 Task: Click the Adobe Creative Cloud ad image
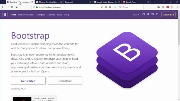[x=22, y=99]
